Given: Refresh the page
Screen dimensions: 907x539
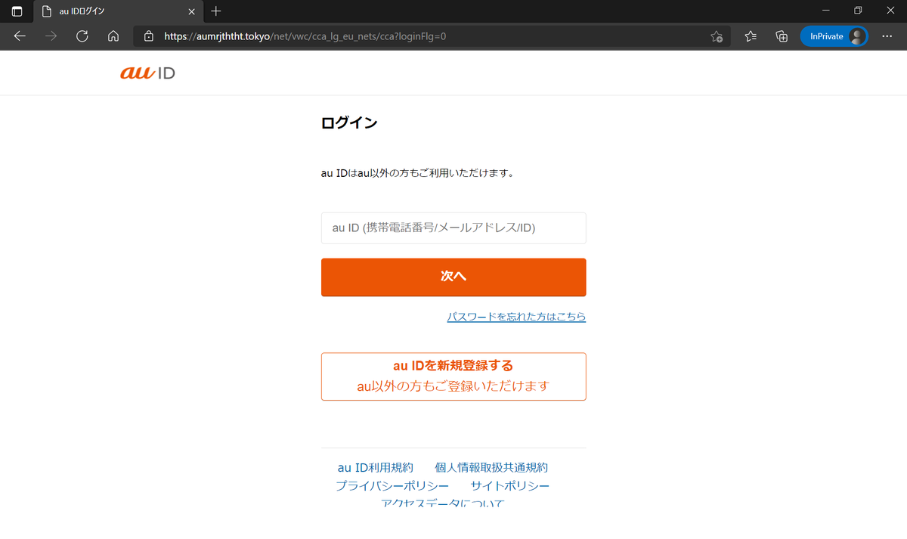Looking at the screenshot, I should (x=82, y=36).
